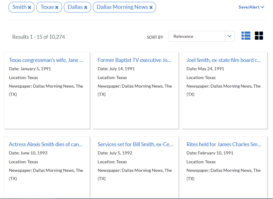Click Newspaper line in Baptist TV executive card
The image size is (273, 199).
[x=135, y=90]
